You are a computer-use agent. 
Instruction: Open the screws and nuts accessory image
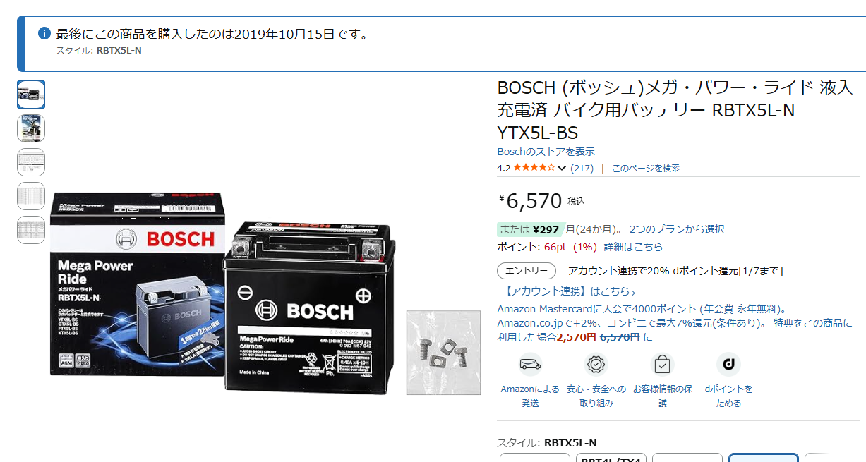[443, 352]
